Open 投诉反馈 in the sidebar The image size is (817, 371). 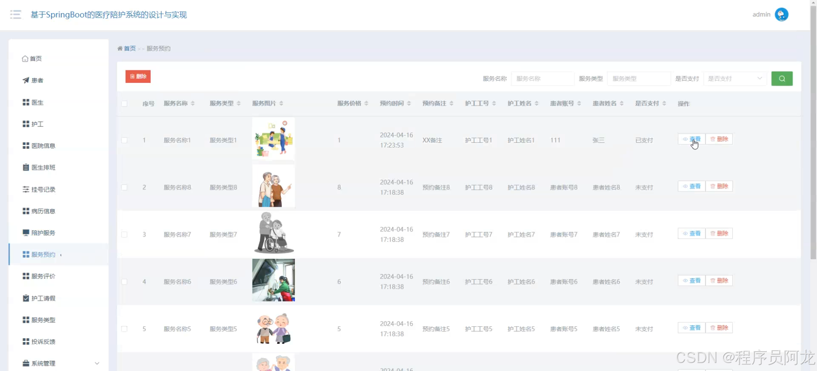(x=59, y=342)
